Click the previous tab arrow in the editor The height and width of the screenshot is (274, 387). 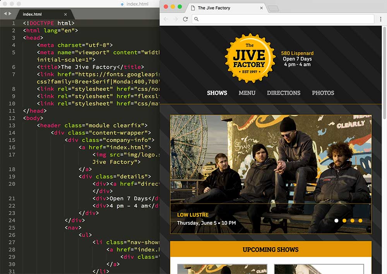(5, 14)
